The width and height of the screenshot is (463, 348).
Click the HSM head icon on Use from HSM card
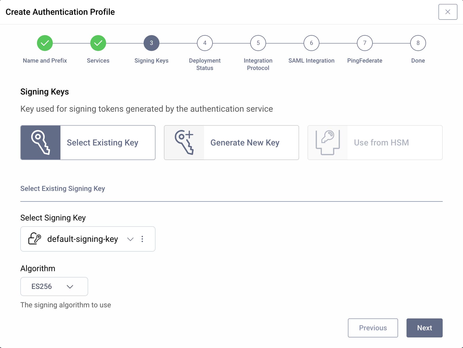(327, 142)
